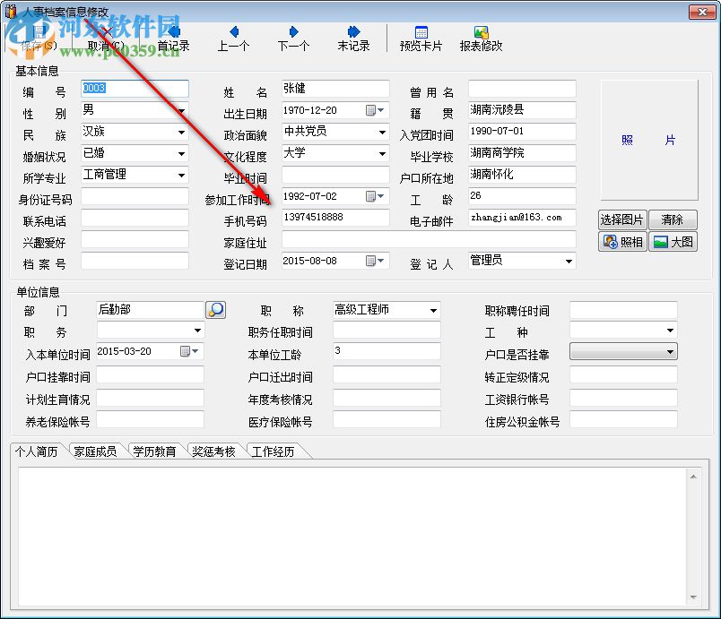Switch to the 家庭成员 tab
Viewport: 721px width, 619px height.
(x=96, y=451)
